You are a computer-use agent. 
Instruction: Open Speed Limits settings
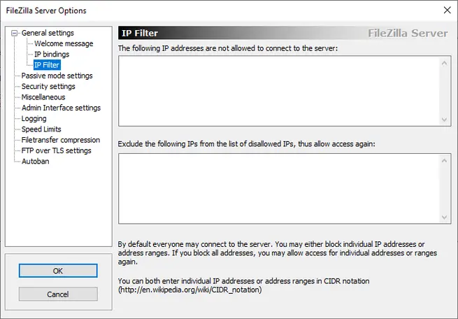[41, 129]
